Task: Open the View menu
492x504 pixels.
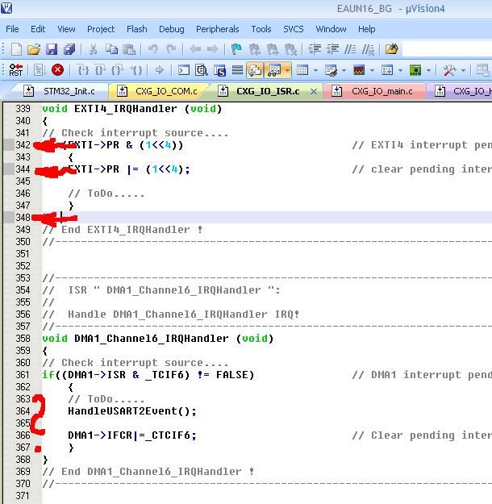Action: [66, 29]
